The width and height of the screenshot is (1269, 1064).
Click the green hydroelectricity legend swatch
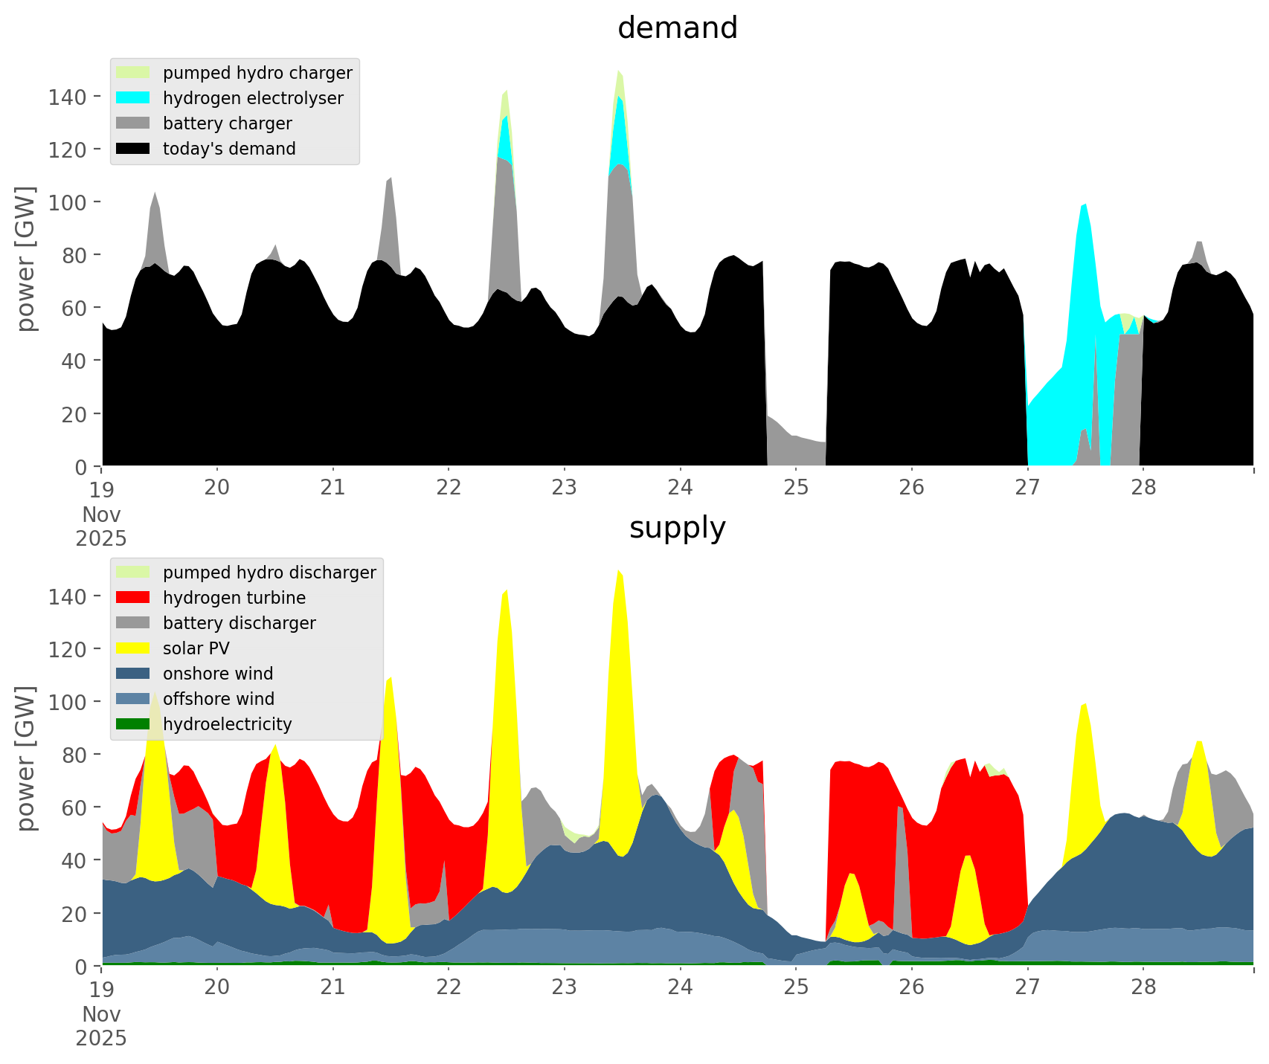point(133,724)
